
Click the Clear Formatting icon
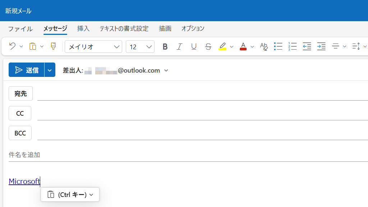tap(264, 46)
